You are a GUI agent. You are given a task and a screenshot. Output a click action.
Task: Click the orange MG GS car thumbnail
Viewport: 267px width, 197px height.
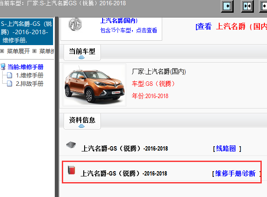(95, 85)
